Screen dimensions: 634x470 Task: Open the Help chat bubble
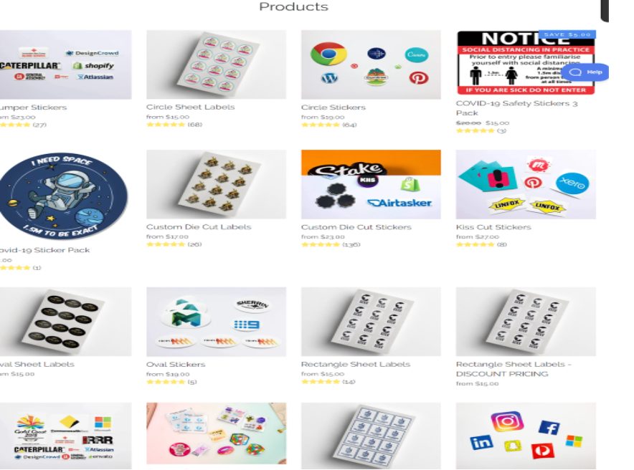click(585, 72)
